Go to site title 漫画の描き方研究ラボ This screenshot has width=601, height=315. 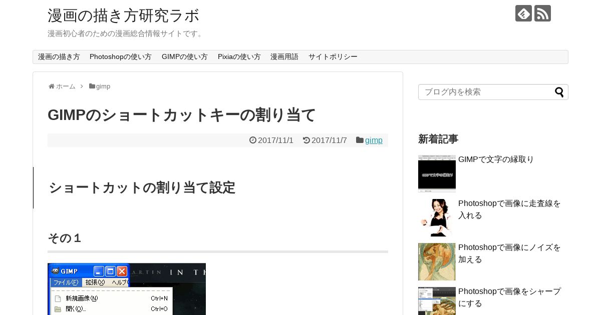click(x=124, y=15)
